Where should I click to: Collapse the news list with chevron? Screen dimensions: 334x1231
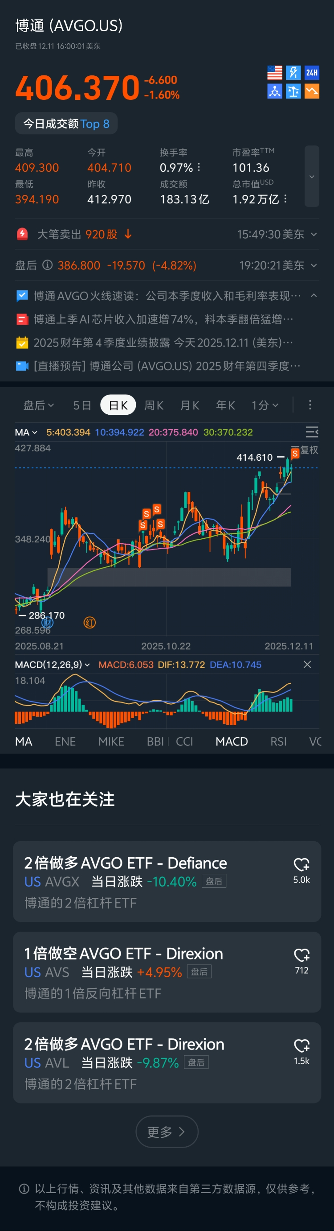[x=314, y=296]
